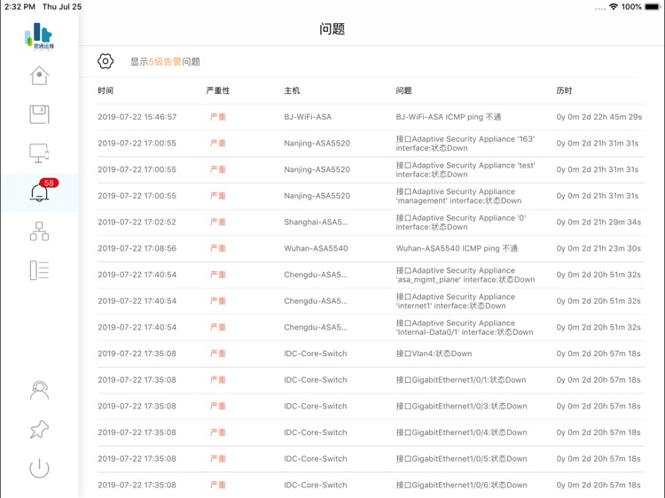Click the date Thu Jul 25
The height and width of the screenshot is (498, 665).
tap(62, 7)
